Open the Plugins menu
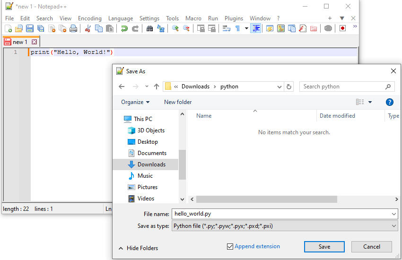The width and height of the screenshot is (402, 260). pyautogui.click(x=234, y=18)
